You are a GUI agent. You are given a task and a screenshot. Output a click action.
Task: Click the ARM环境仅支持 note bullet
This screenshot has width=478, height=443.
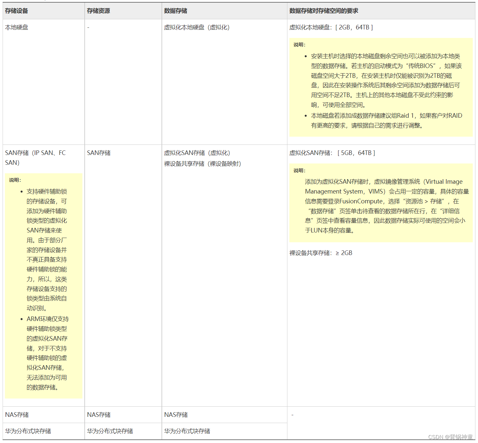coord(48,353)
